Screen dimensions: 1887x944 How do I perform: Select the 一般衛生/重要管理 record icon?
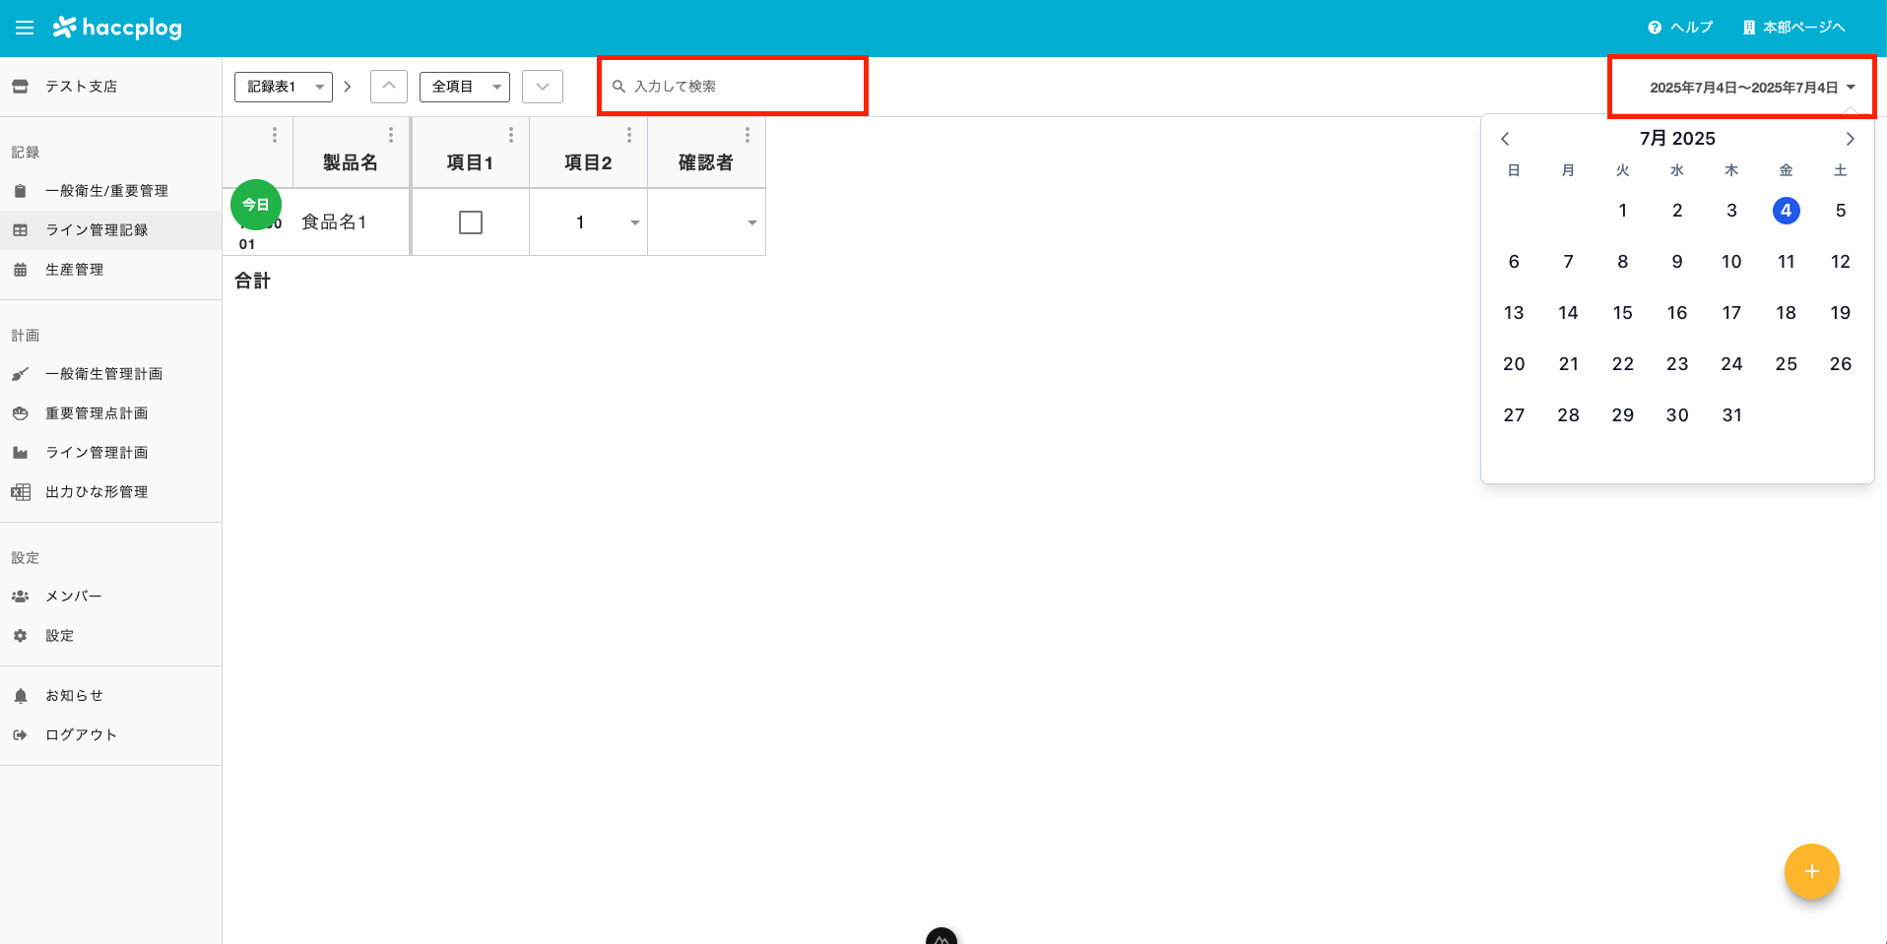(22, 190)
